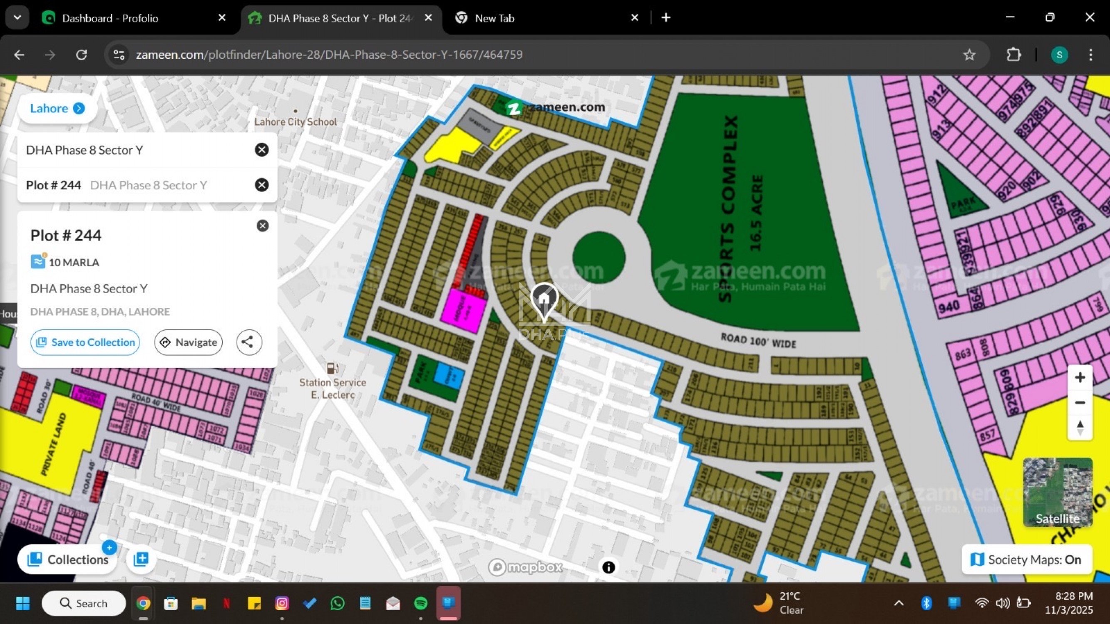Click the map zoom out minus button

(1079, 403)
